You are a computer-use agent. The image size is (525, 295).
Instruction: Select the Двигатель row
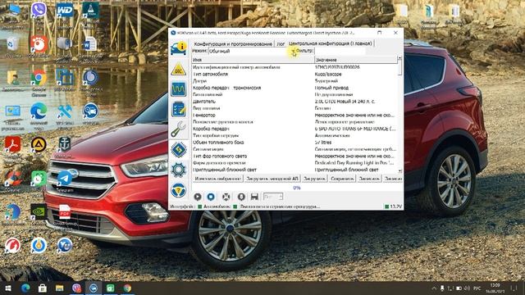(x=294, y=102)
